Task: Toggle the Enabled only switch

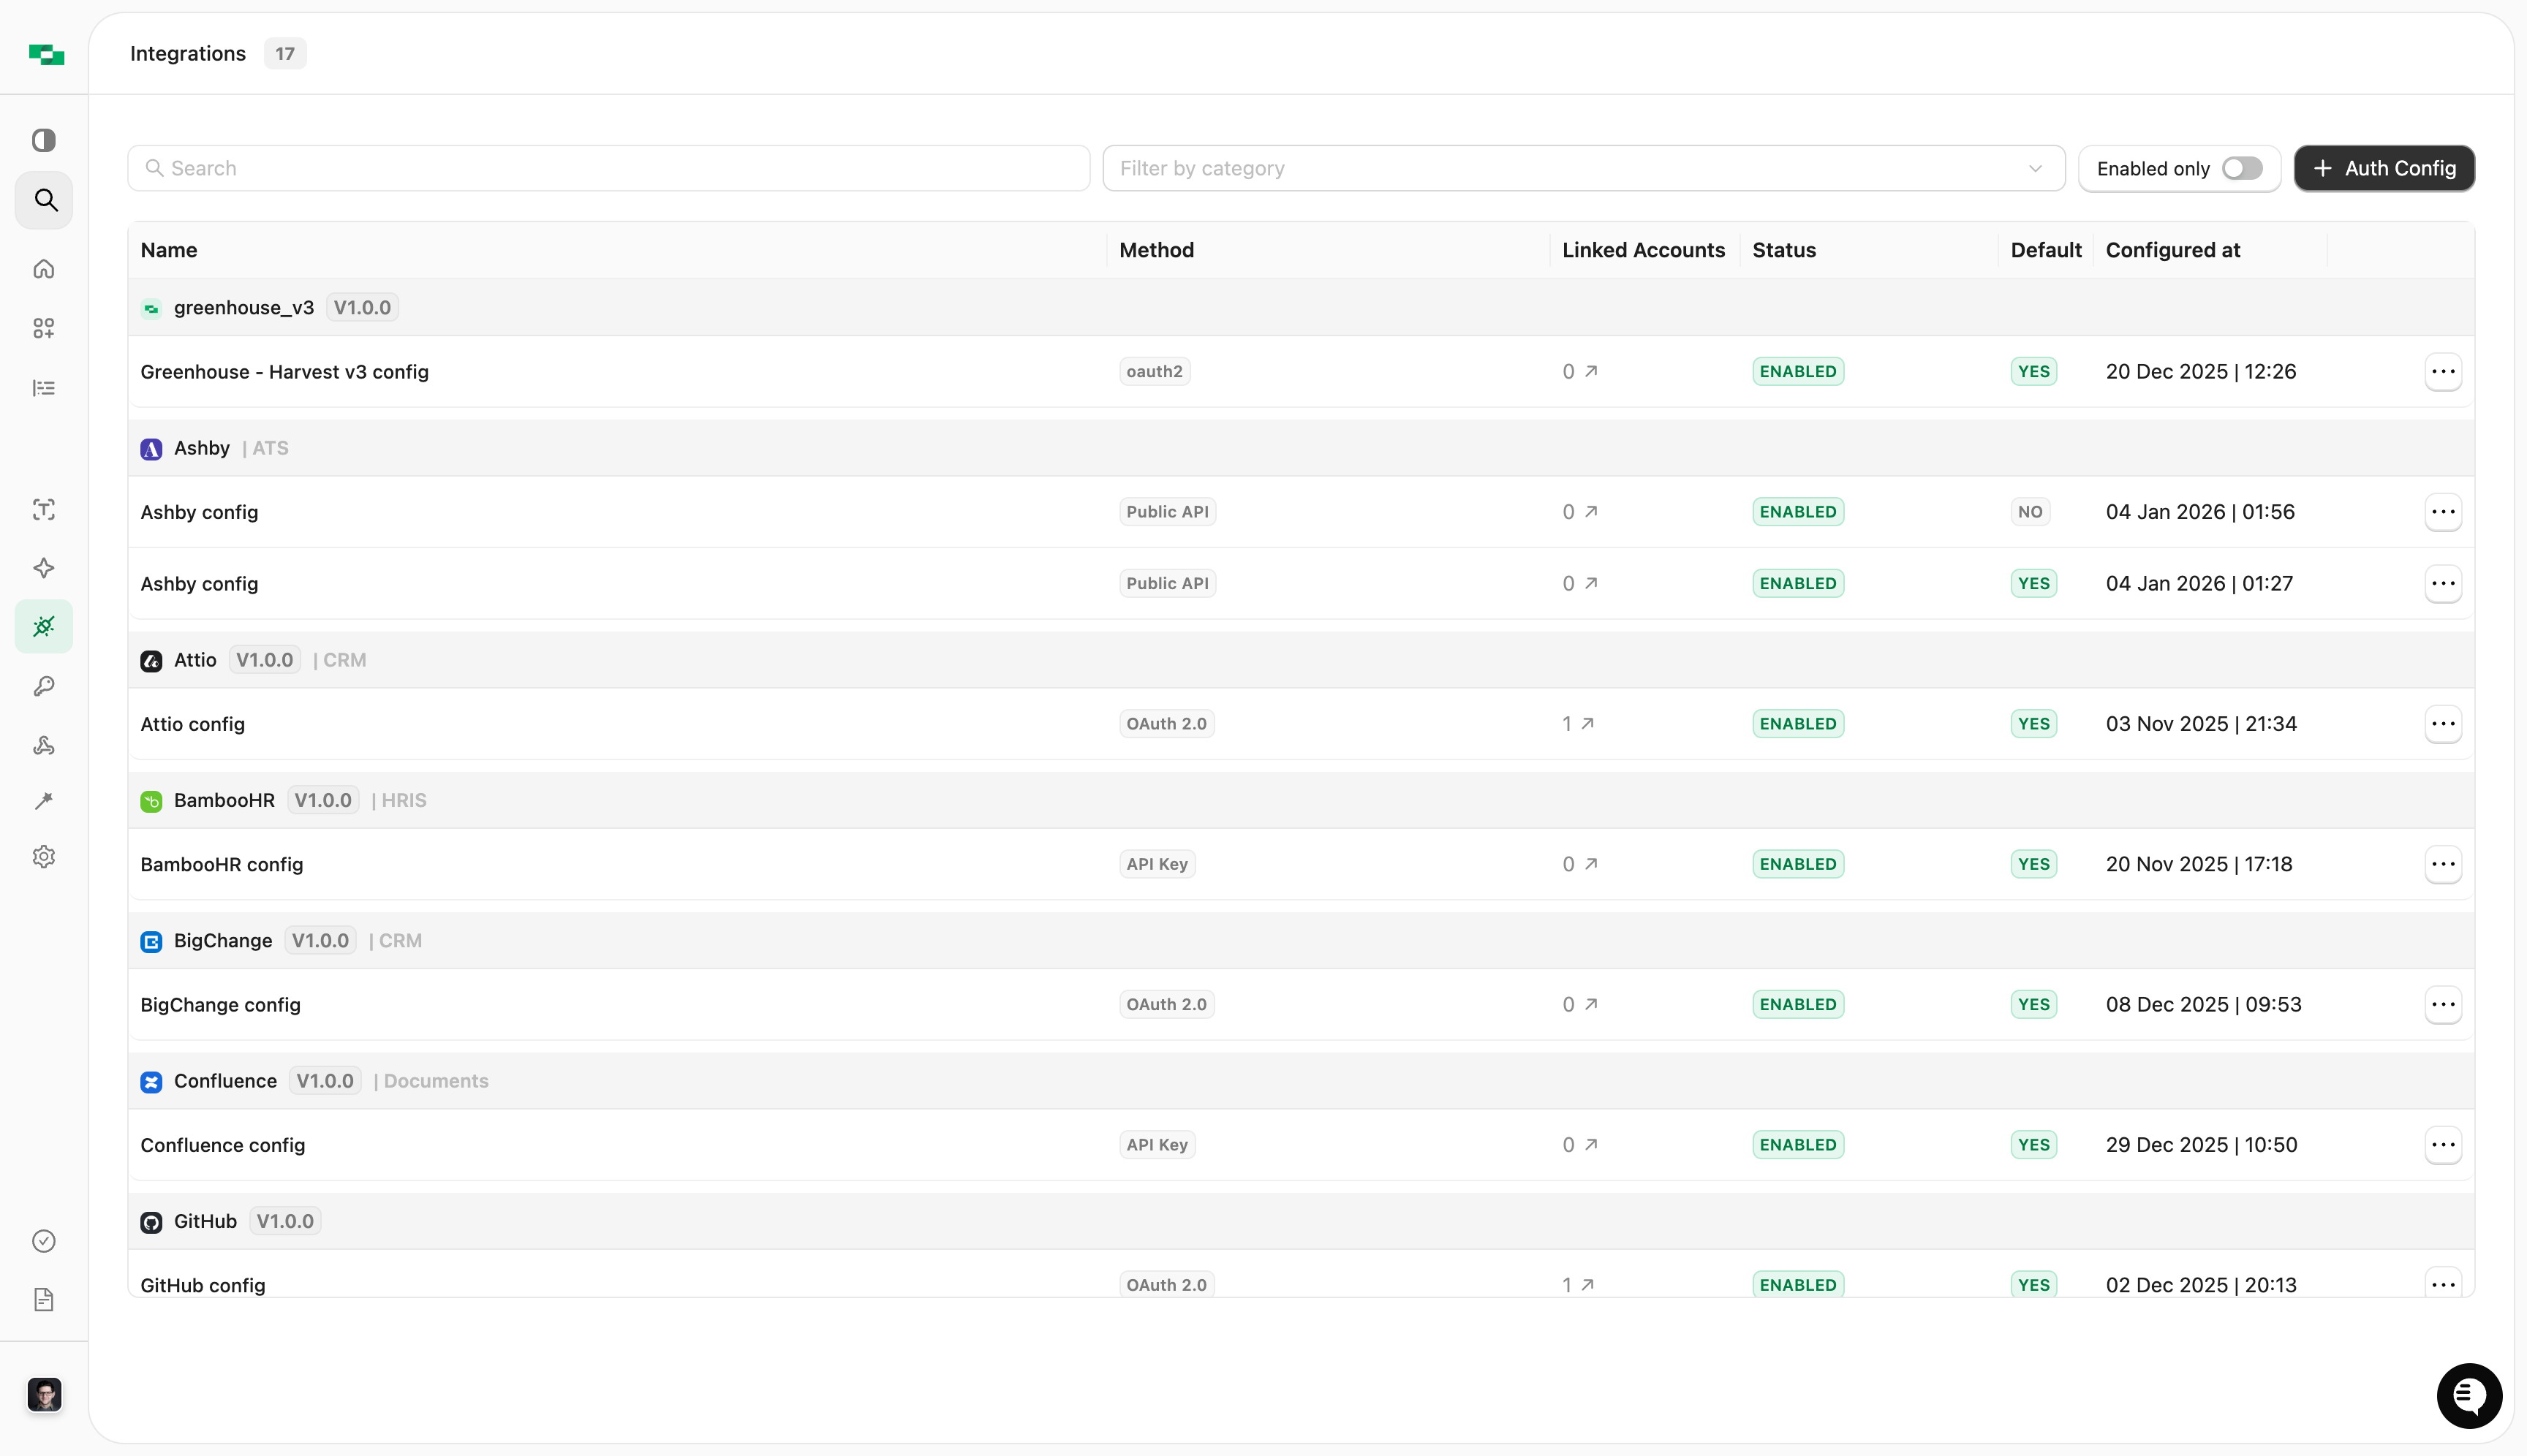Action: (2241, 168)
